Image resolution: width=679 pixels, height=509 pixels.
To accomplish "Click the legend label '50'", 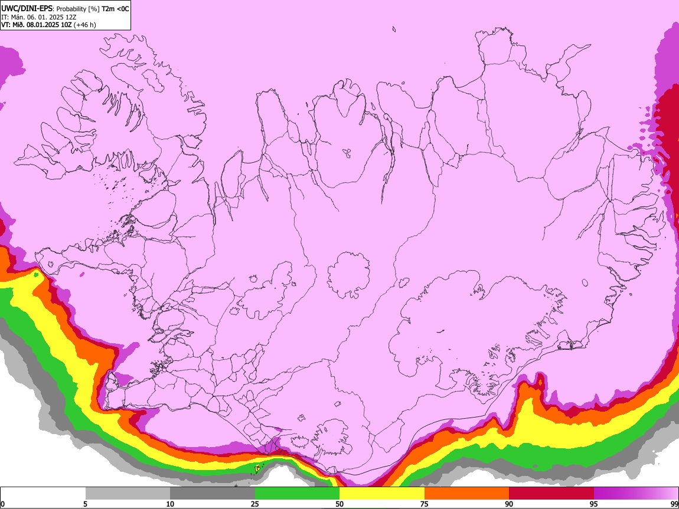I will [x=339, y=504].
